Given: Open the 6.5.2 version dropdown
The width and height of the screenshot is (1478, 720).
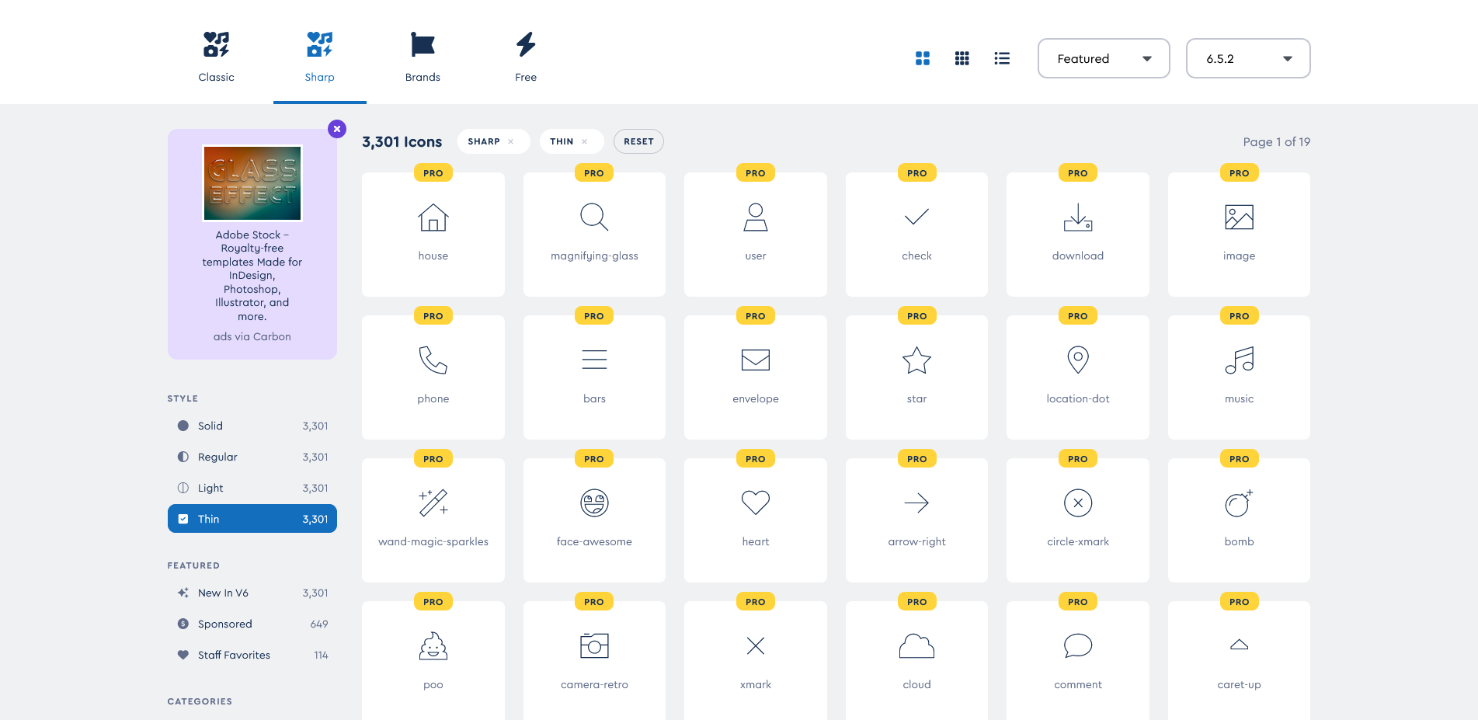Looking at the screenshot, I should pos(1248,58).
